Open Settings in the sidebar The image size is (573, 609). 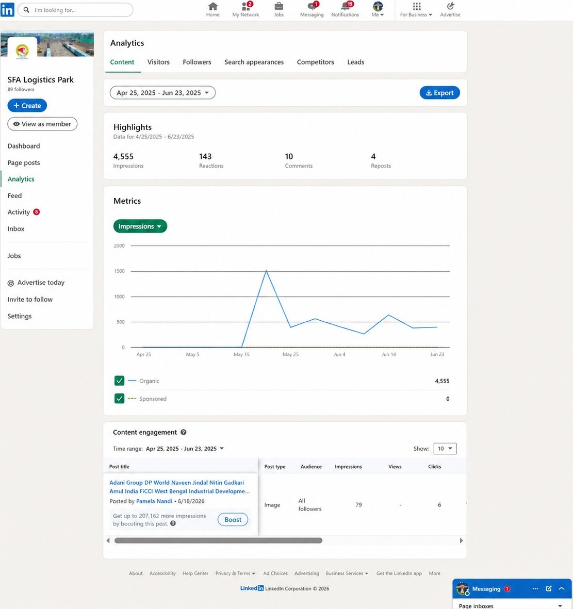(x=20, y=316)
